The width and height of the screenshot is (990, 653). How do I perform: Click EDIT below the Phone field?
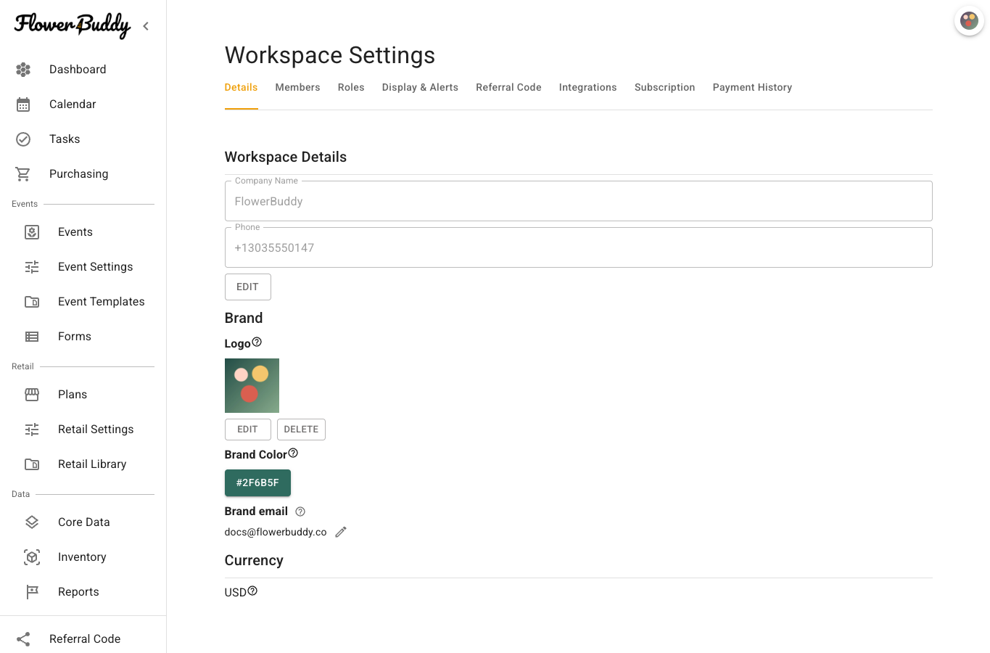pos(248,287)
